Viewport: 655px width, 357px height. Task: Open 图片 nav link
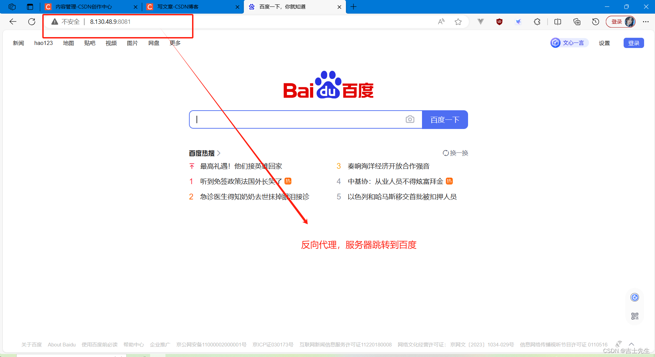tap(132, 43)
